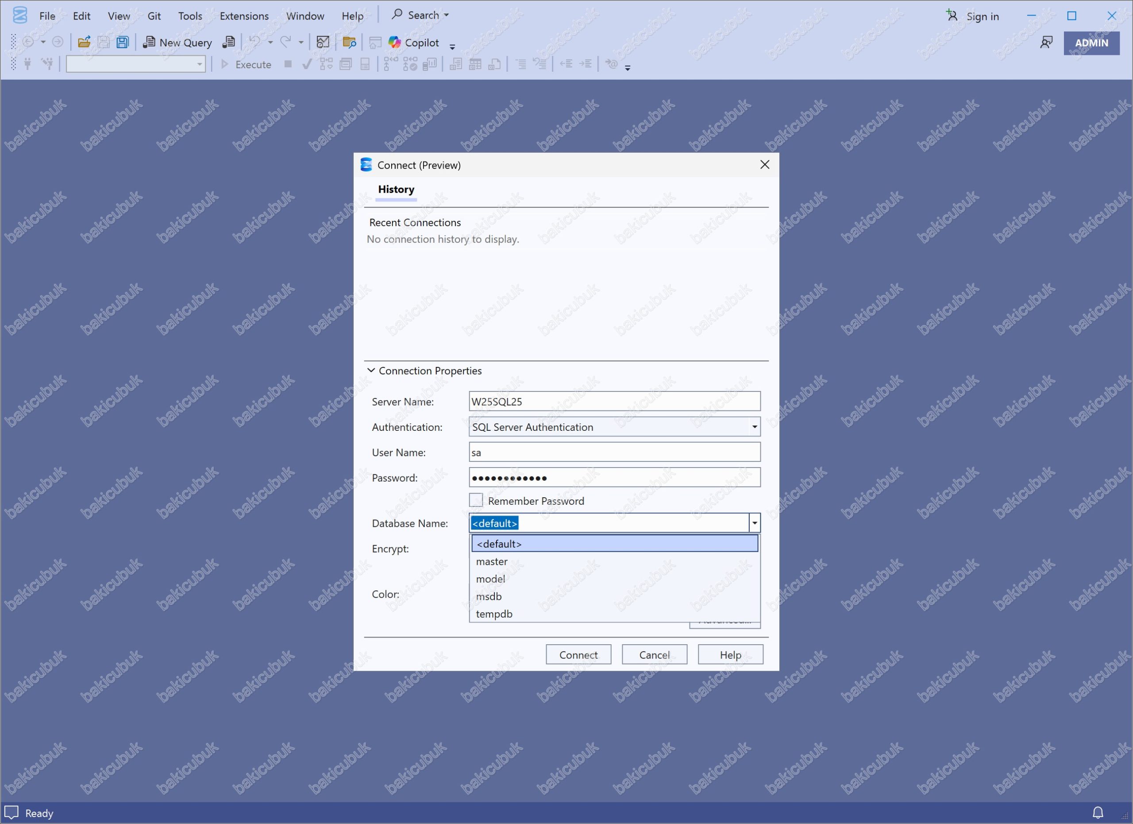Open the View menu
The image size is (1133, 824).
[119, 16]
